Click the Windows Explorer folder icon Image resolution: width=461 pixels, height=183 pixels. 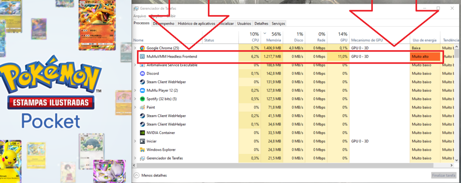(x=142, y=150)
